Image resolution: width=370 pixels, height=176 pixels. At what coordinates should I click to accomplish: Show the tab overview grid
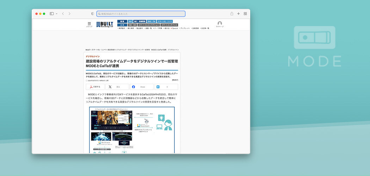245,14
